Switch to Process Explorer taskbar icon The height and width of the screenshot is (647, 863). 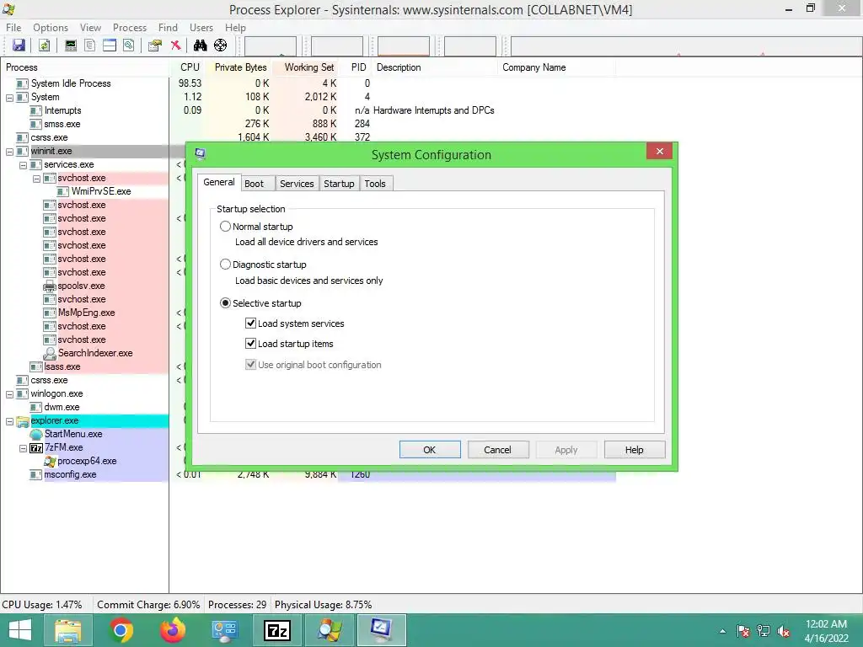[330, 630]
